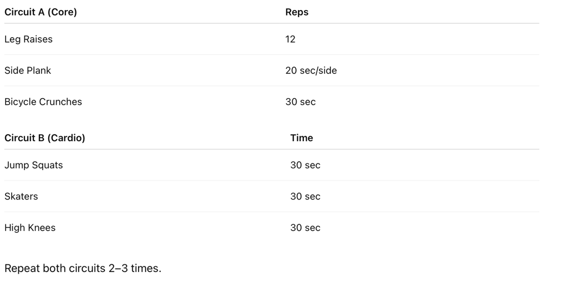Click the Repeat both circuits sentence
Screen dimensions: 568x288
tap(83, 268)
